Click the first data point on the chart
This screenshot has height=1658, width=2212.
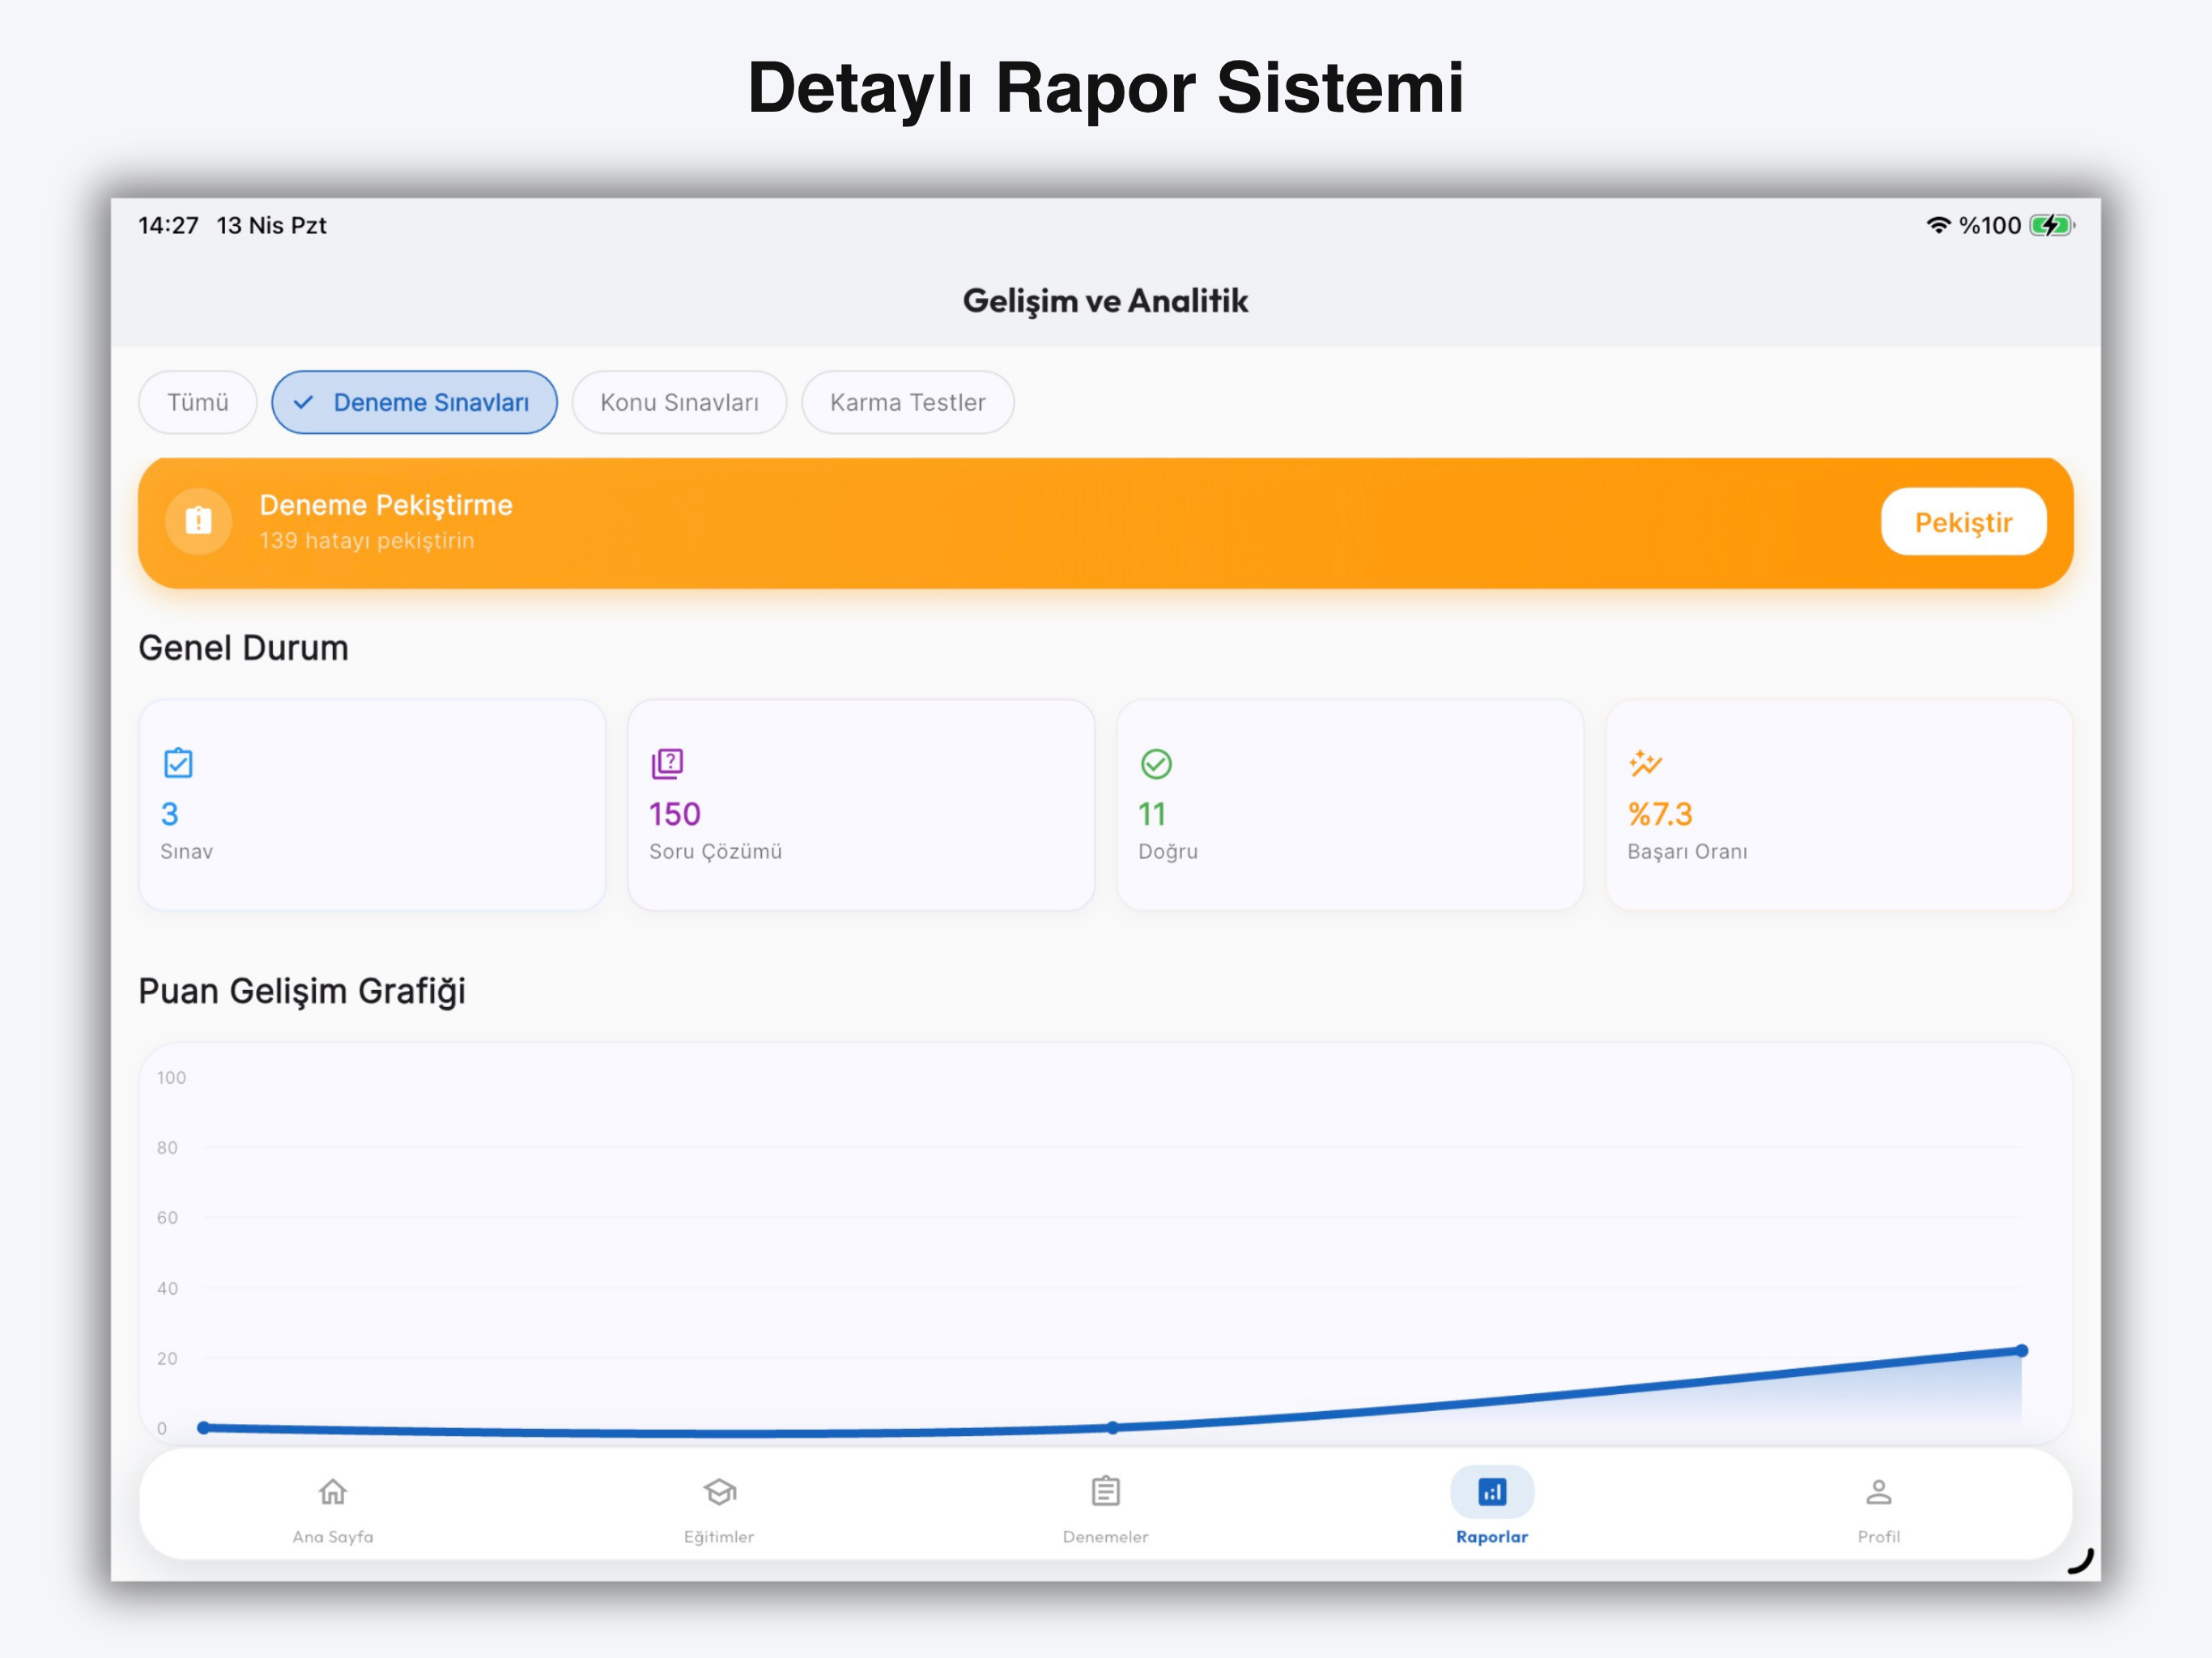pos(204,1428)
